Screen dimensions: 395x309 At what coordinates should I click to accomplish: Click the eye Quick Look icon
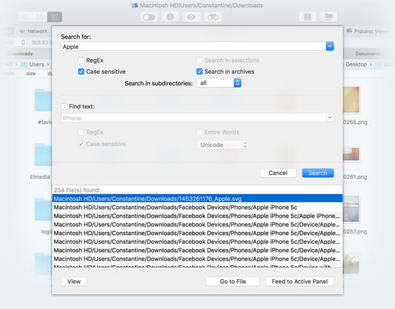coord(192,17)
